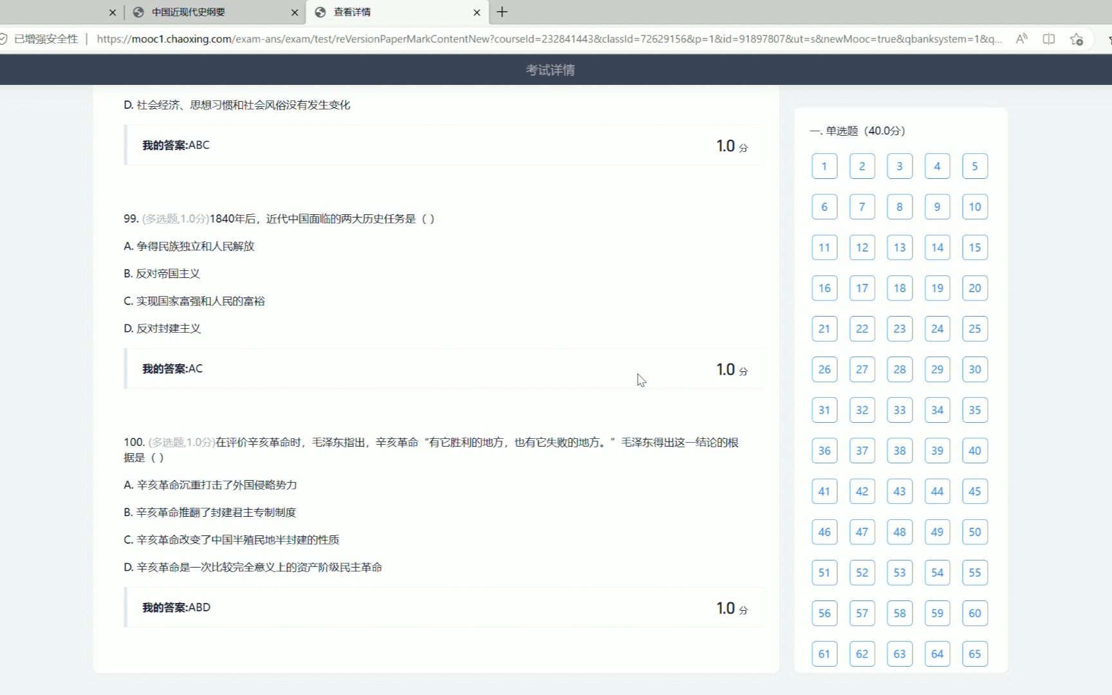Viewport: 1112px width, 695px height.
Task: Jump to question 25
Action: [975, 329]
